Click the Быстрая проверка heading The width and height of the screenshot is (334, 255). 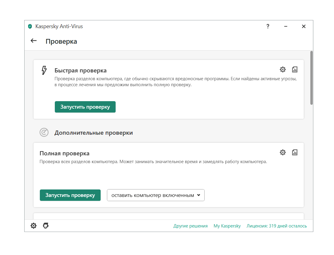(81, 70)
